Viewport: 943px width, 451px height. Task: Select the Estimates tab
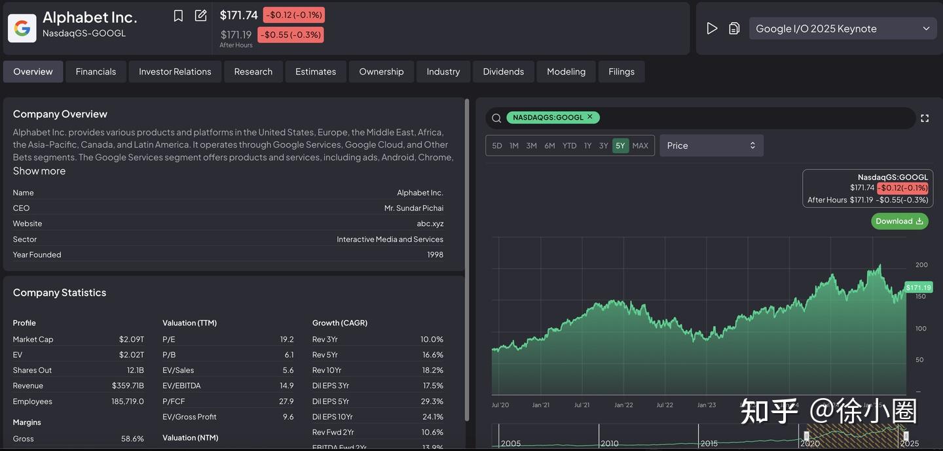pyautogui.click(x=316, y=71)
